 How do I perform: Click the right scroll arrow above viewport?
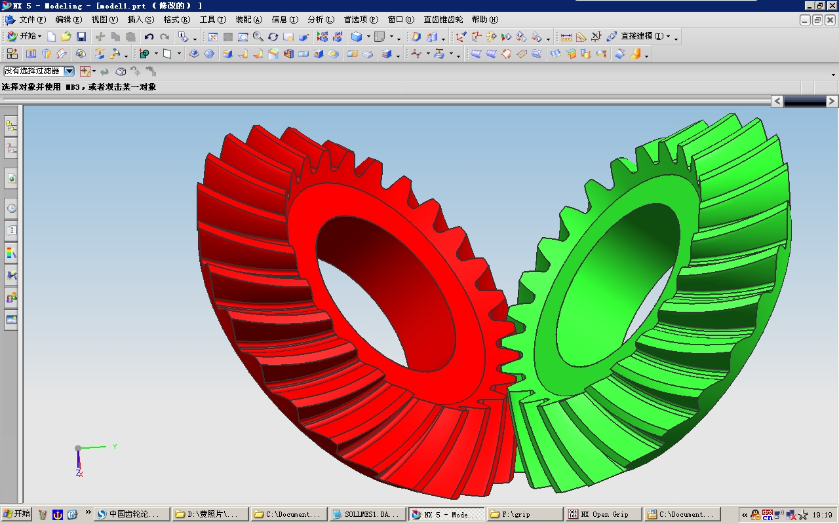tap(832, 101)
